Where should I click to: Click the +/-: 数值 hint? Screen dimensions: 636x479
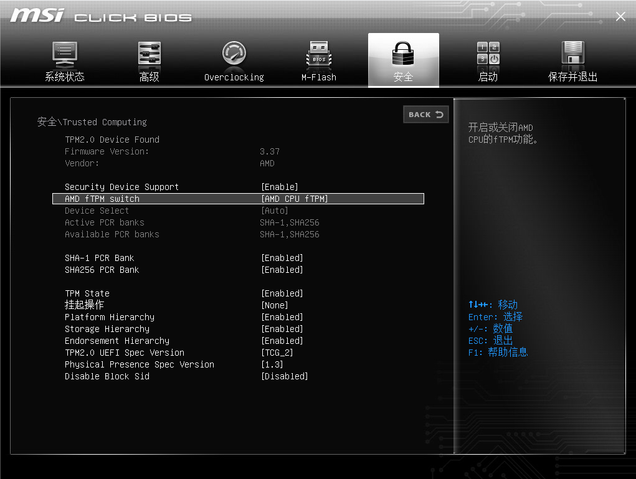[x=490, y=328]
